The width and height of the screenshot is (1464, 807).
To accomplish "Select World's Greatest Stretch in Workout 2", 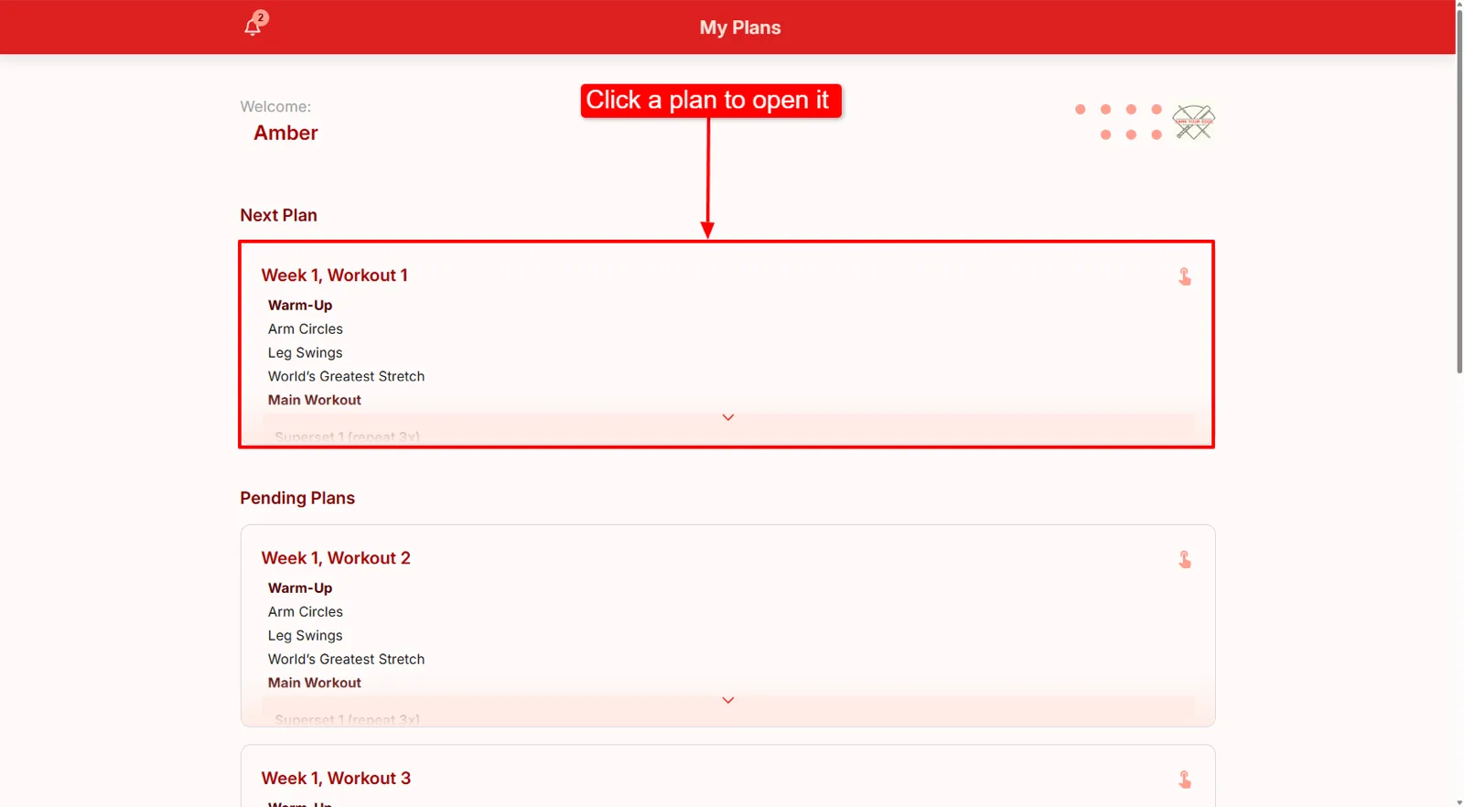I will (346, 659).
